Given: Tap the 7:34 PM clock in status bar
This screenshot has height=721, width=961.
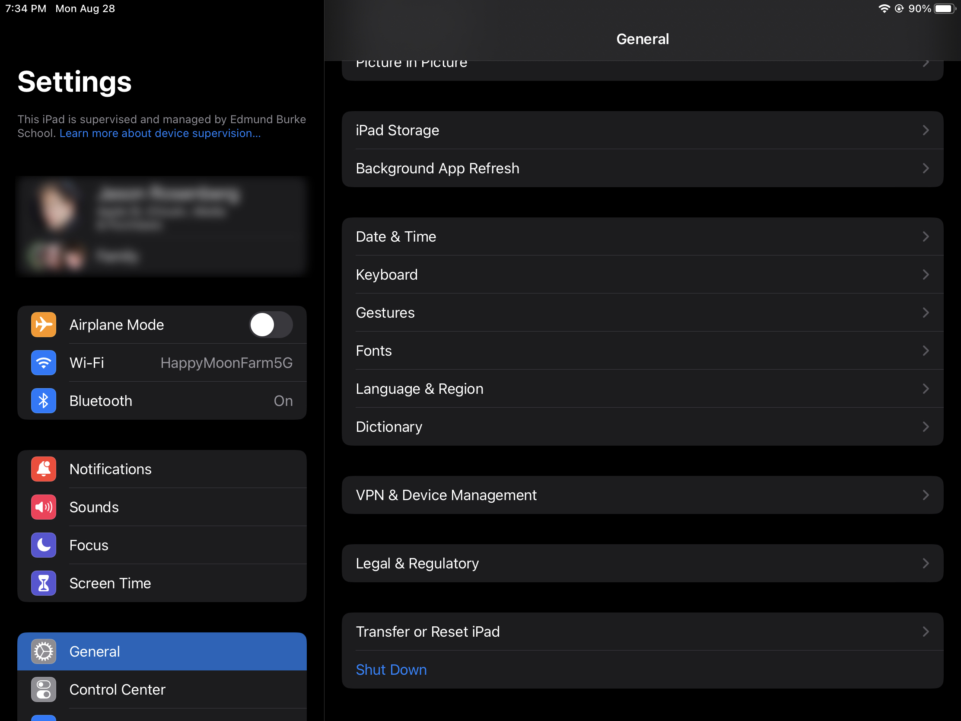Looking at the screenshot, I should point(25,9).
